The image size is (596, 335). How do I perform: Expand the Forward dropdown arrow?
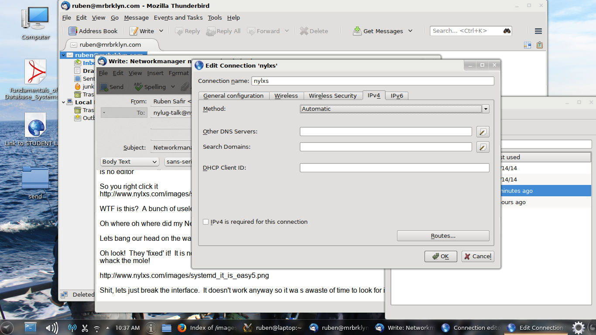[287, 31]
